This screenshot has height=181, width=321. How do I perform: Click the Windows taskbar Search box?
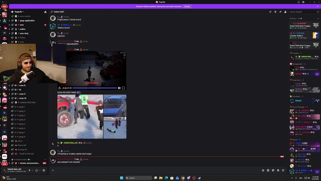pos(139,178)
